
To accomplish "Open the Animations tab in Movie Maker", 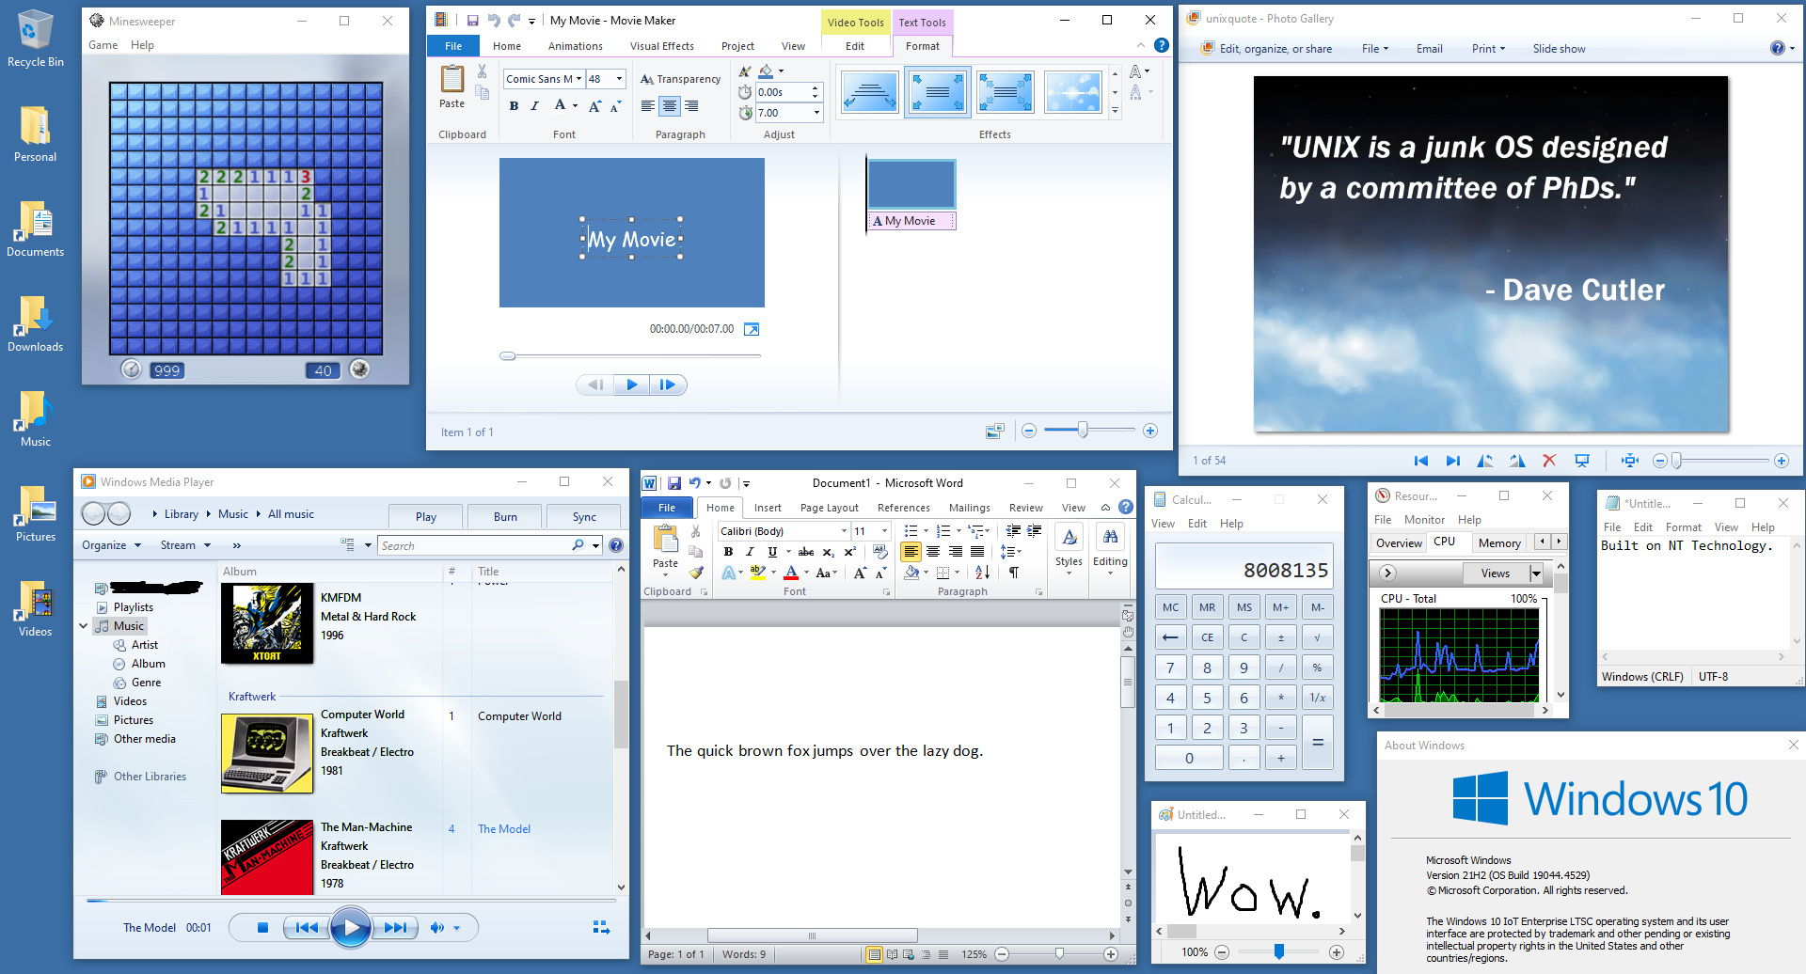I will [575, 46].
